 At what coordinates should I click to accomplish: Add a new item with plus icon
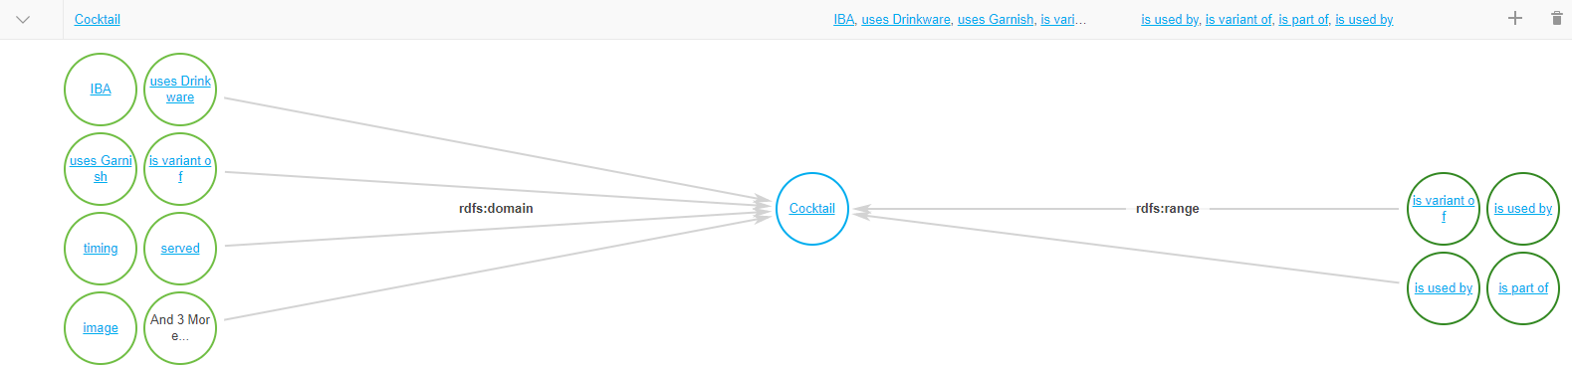tap(1515, 18)
